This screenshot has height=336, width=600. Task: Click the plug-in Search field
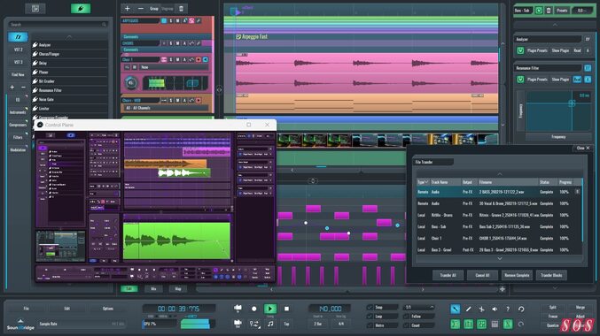(58, 25)
